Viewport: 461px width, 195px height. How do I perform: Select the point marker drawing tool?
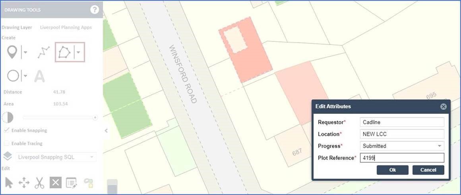tap(12, 52)
